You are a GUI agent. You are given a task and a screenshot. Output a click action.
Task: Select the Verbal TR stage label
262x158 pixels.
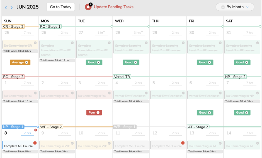coord(122,76)
